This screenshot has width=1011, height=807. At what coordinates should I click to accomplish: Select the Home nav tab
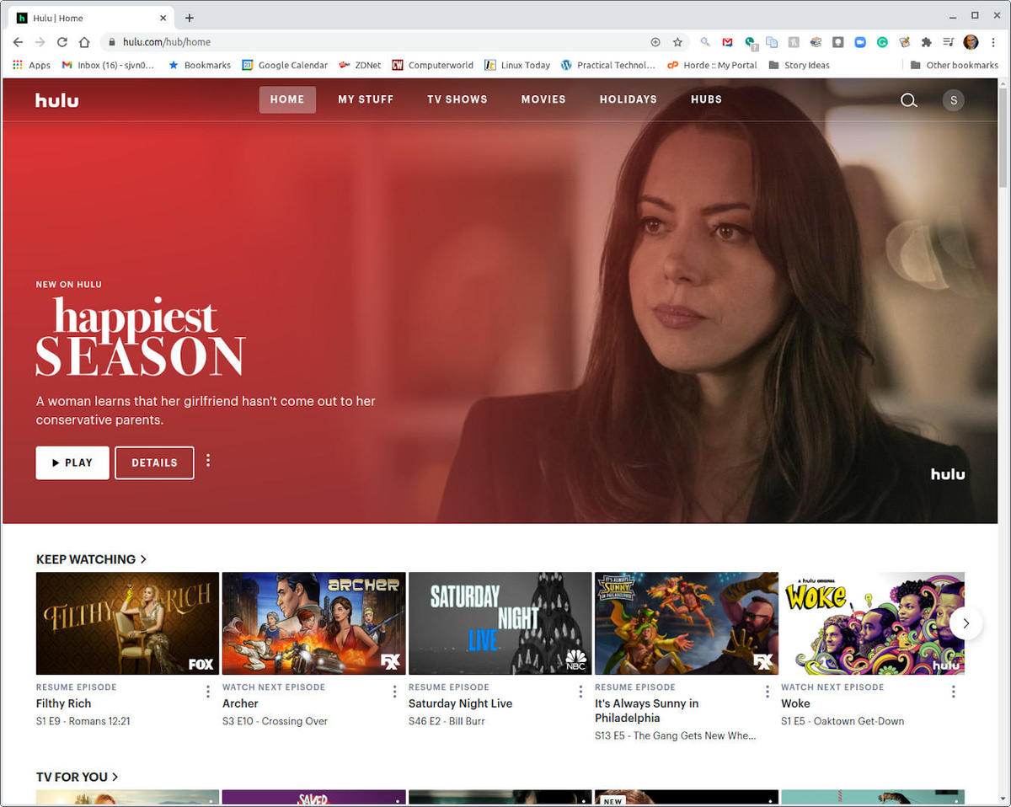287,99
